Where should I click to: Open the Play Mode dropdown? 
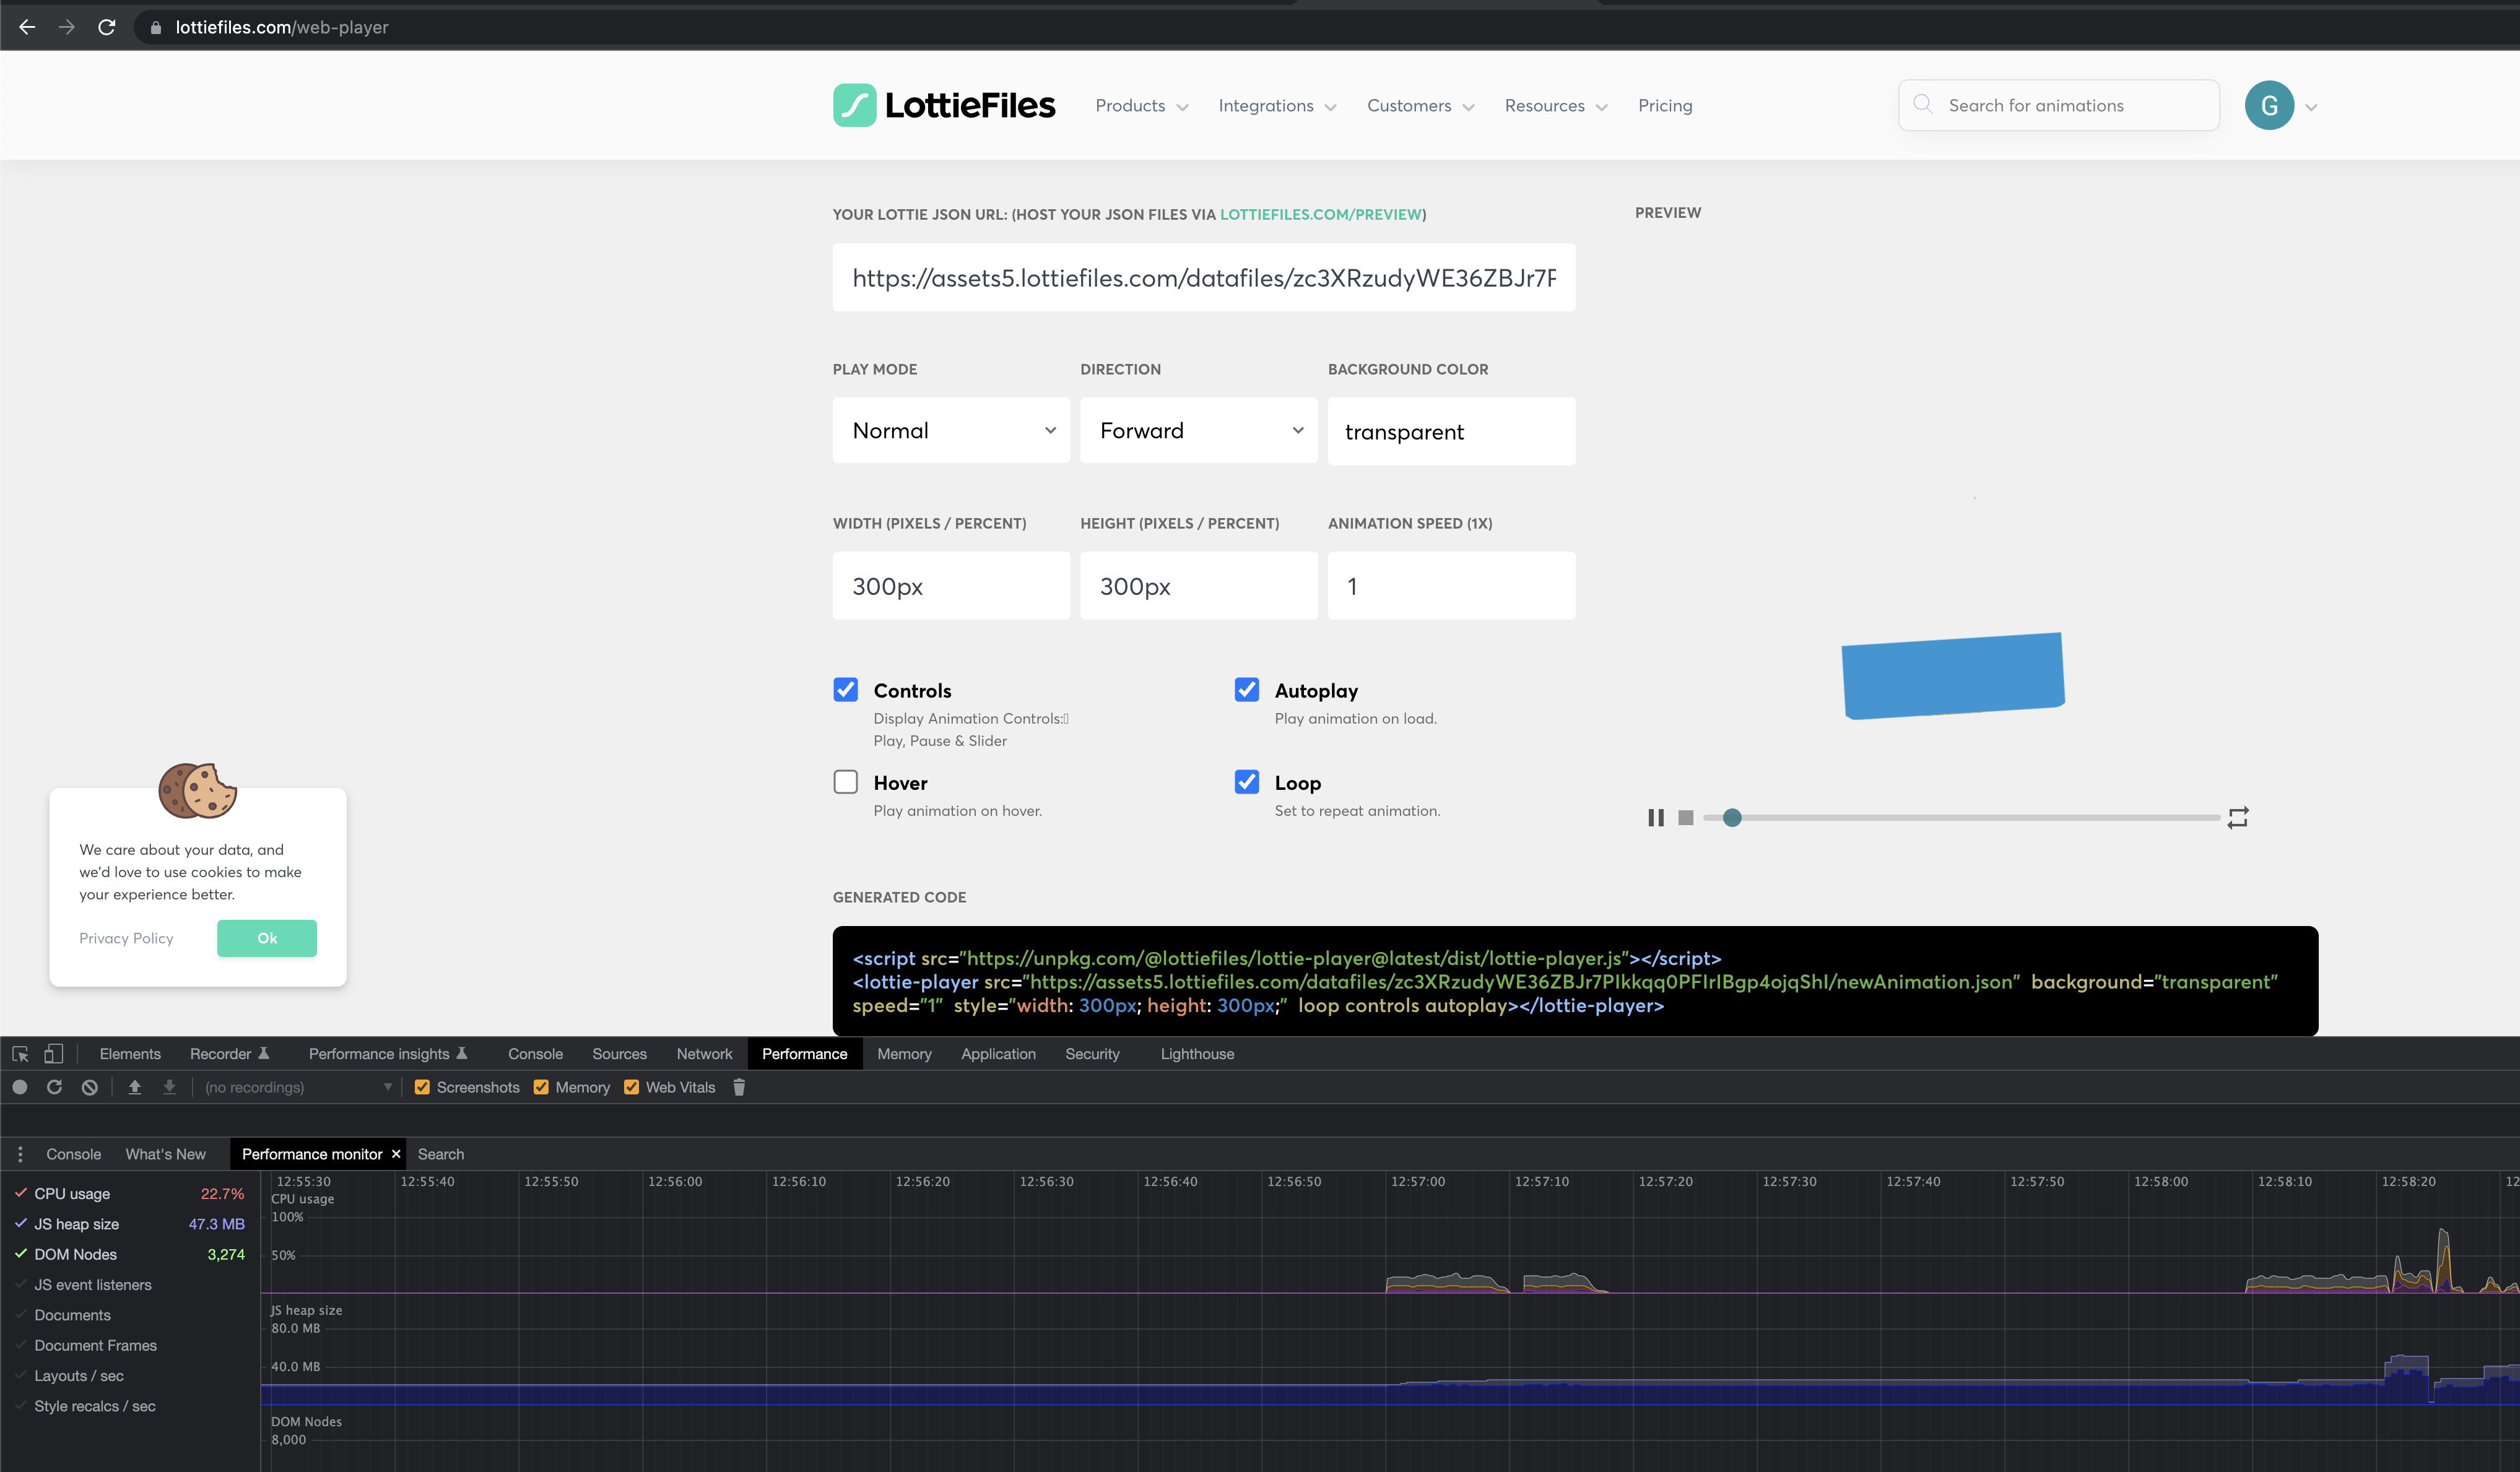coord(950,430)
